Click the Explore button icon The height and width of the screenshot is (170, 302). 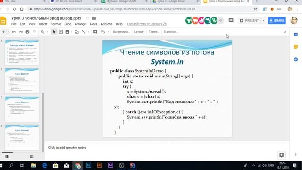pyautogui.click(x=281, y=155)
